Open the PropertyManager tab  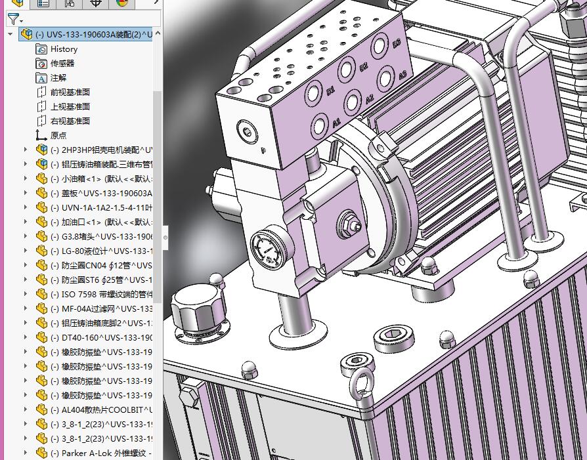(x=43, y=3)
